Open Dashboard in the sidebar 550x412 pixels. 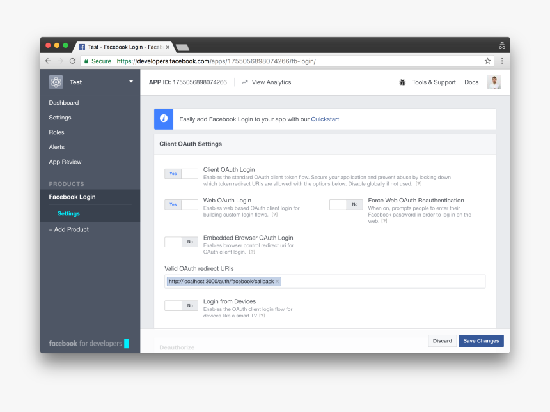tap(64, 103)
